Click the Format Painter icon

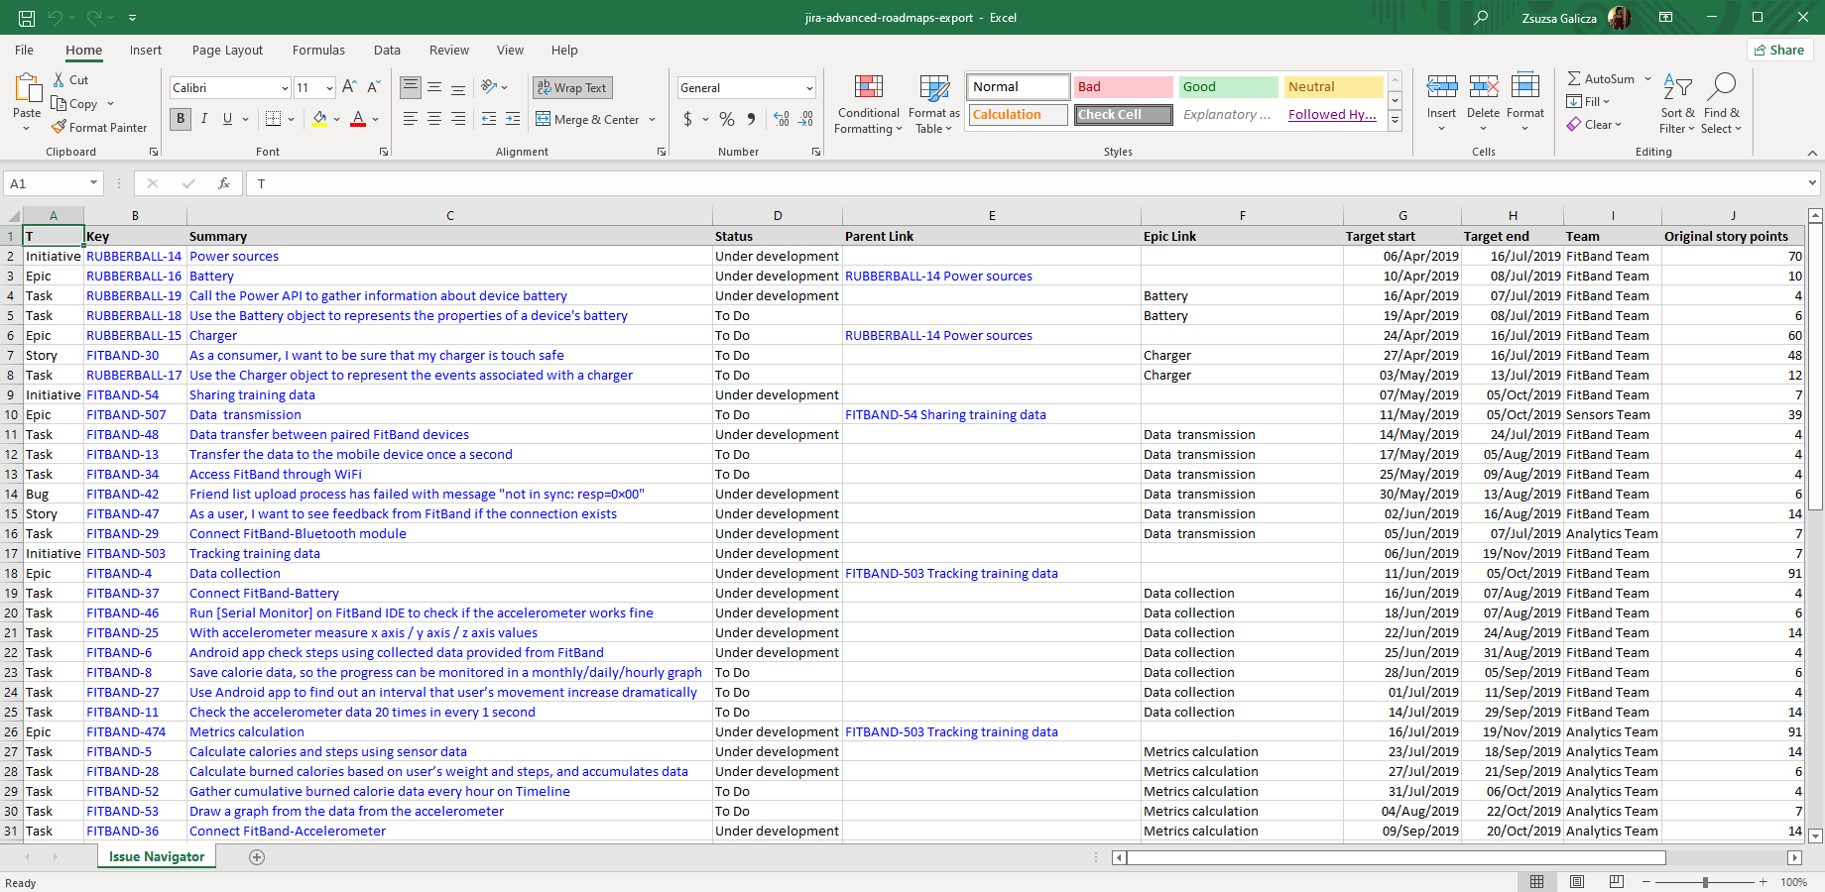click(x=60, y=128)
